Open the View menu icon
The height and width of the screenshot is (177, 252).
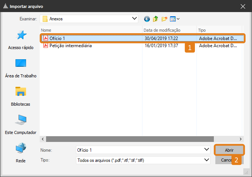click(x=175, y=18)
